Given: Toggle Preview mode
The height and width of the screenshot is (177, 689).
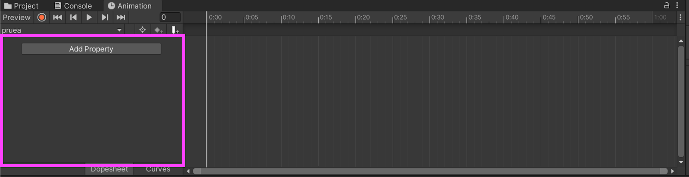Looking at the screenshot, I should pyautogui.click(x=17, y=17).
